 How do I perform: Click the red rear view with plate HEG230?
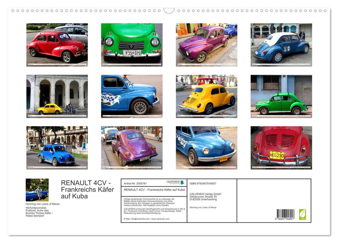tap(281, 148)
